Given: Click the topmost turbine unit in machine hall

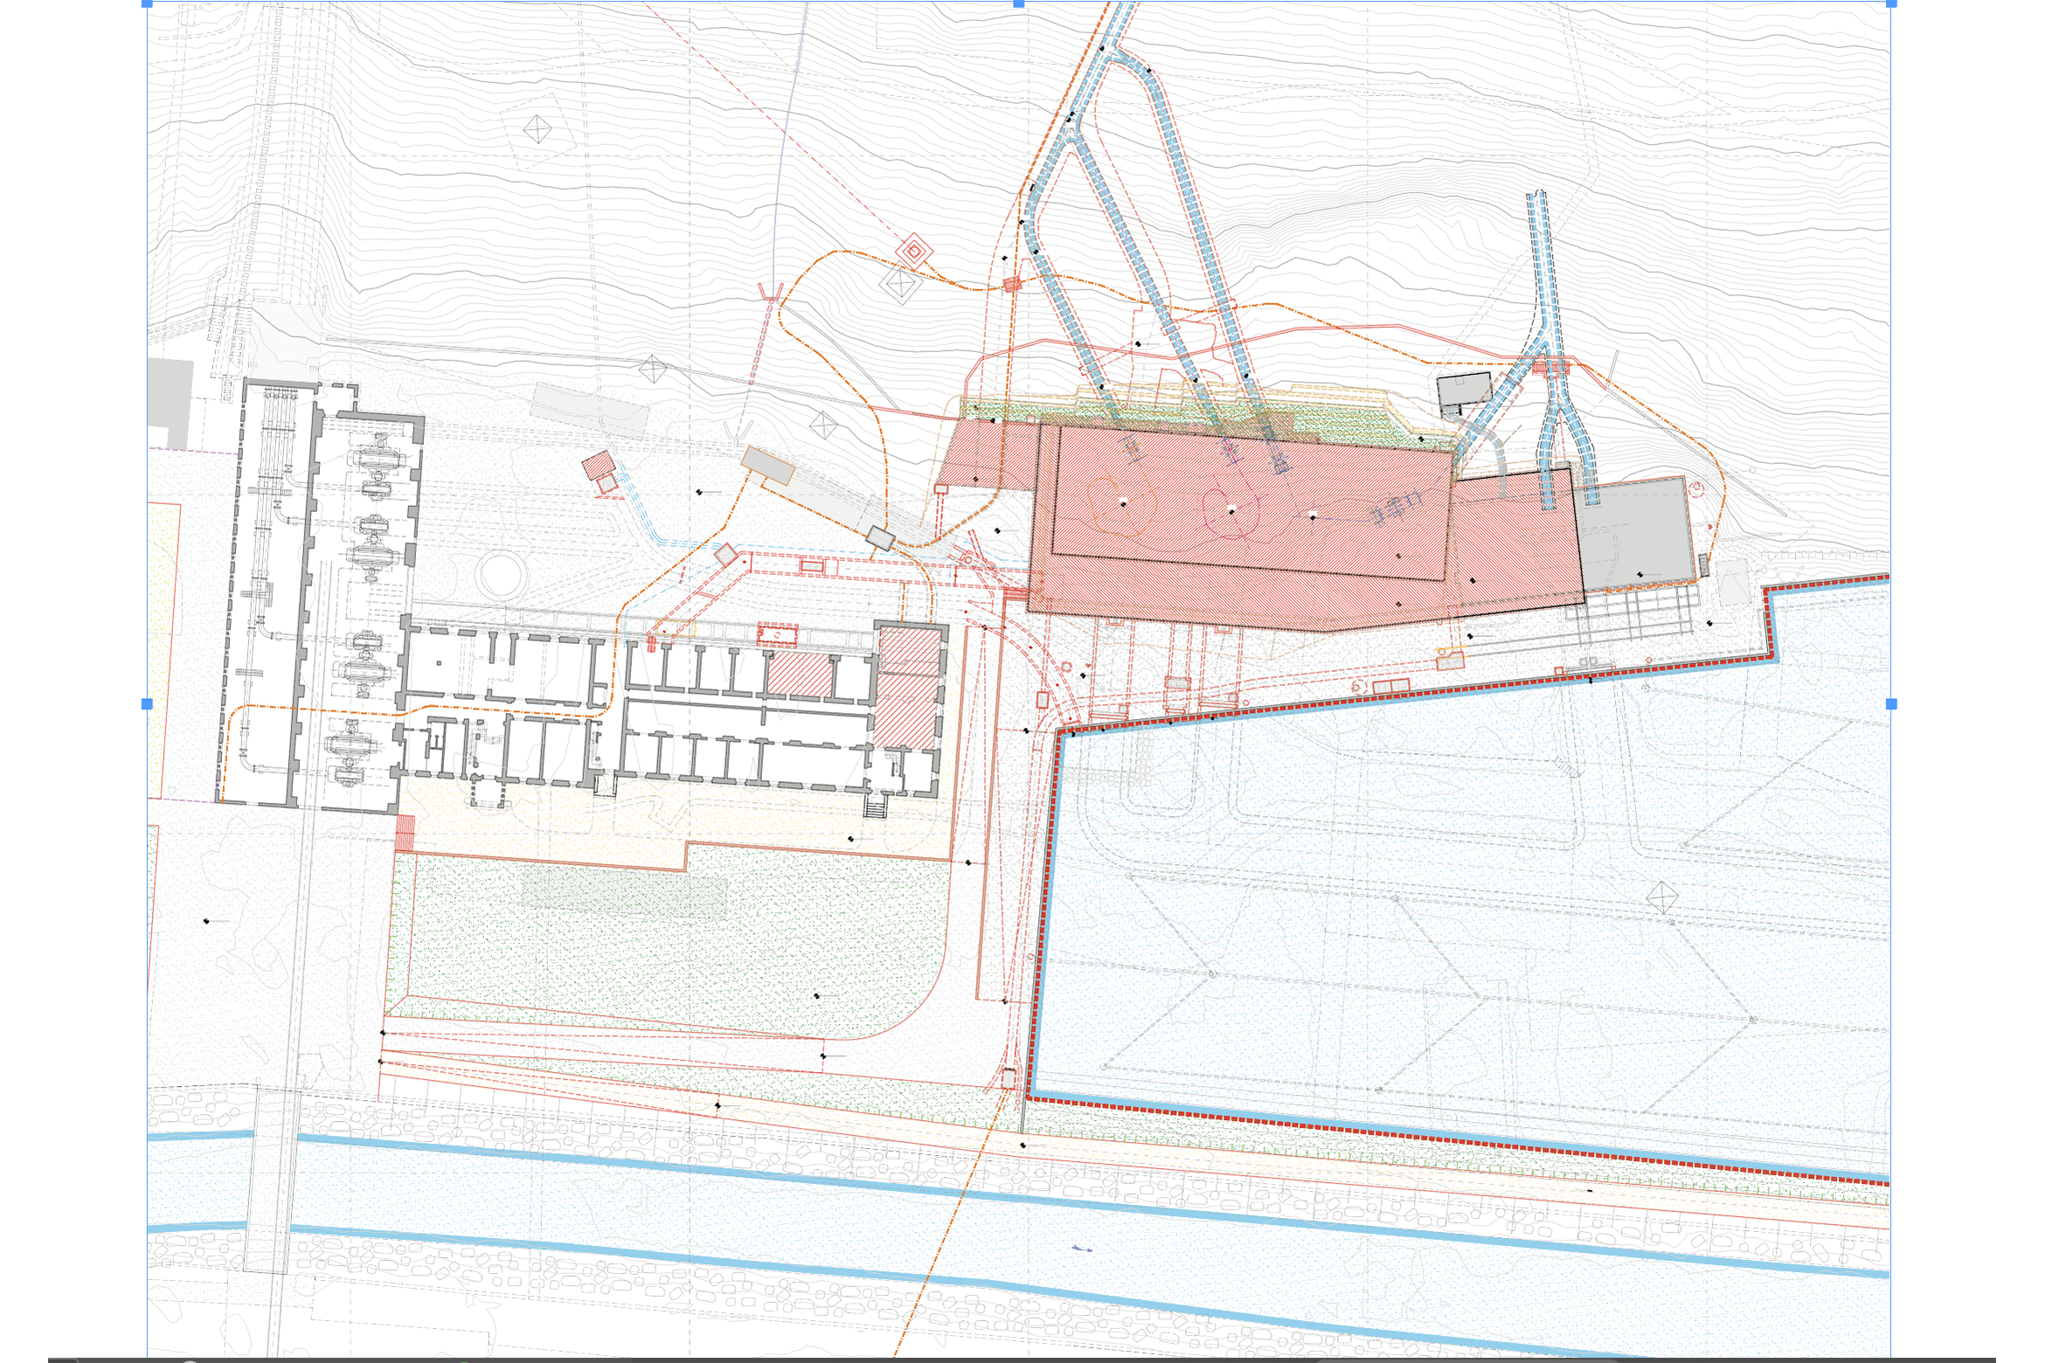Looking at the screenshot, I should pyautogui.click(x=378, y=460).
